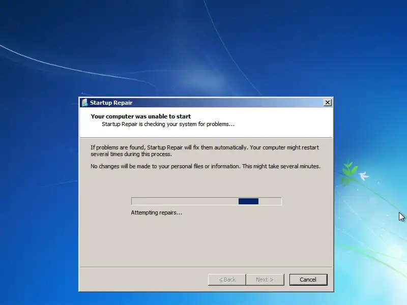Image resolution: width=407 pixels, height=305 pixels.
Task: Click the Cancel button
Action: point(308,280)
